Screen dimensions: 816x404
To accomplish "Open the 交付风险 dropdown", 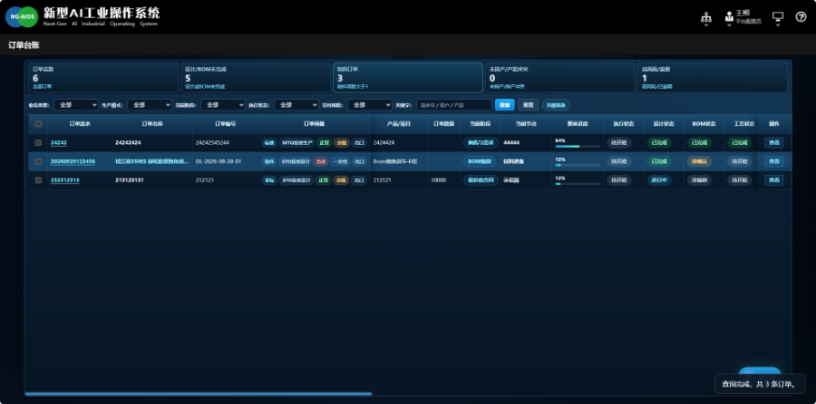I will 370,104.
